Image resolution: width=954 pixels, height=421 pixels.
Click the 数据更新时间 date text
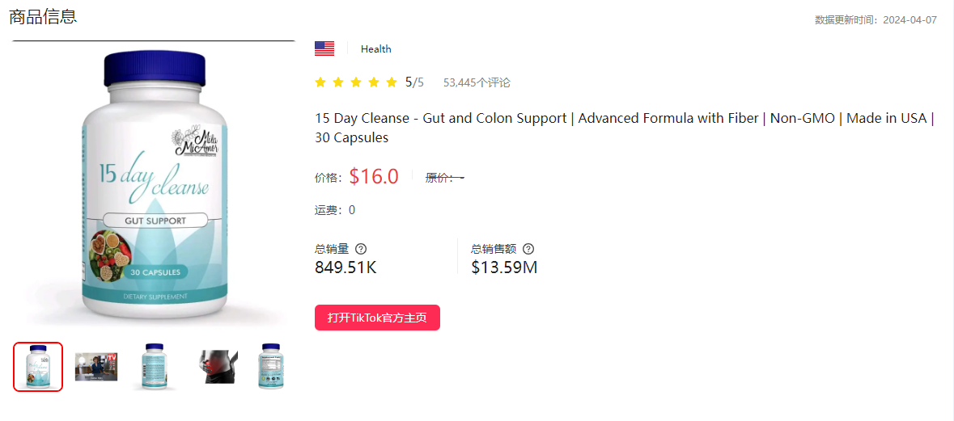click(876, 20)
